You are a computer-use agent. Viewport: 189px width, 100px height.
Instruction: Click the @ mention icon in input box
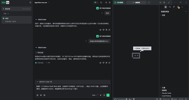point(38,95)
